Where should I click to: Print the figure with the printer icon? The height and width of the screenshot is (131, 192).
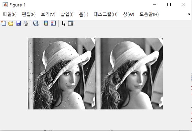tap(26, 23)
